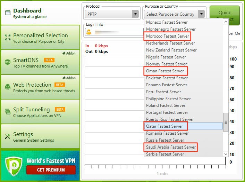The width and height of the screenshot is (245, 182).
Task: Click the Personalized Selection arrows icon
Action: [8, 38]
